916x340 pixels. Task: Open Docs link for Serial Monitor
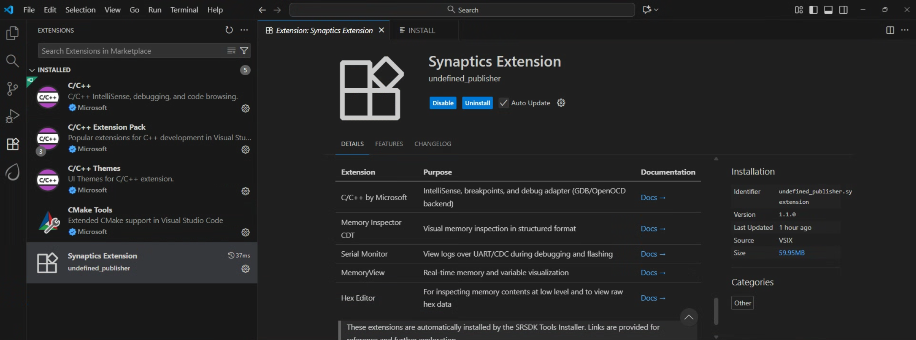tap(652, 254)
